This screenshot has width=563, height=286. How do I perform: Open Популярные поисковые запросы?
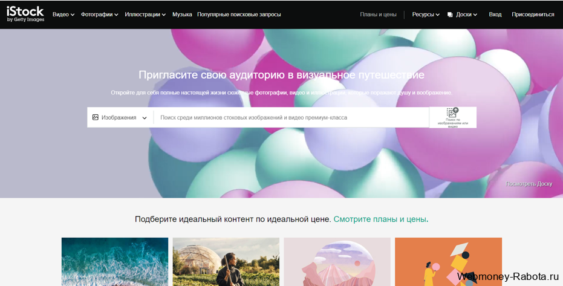239,15
